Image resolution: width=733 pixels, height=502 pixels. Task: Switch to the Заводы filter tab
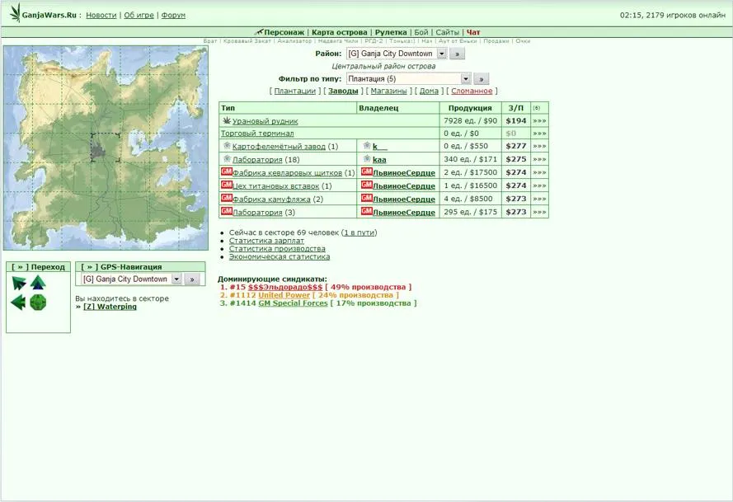pos(343,91)
